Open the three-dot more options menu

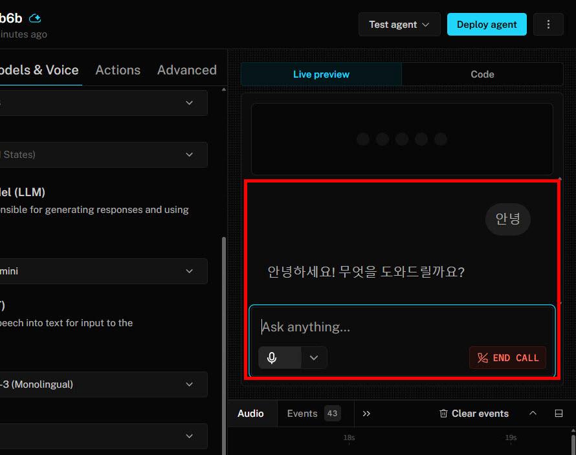(x=548, y=24)
